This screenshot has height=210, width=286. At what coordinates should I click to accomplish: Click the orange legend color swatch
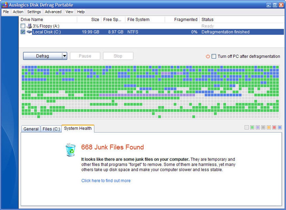[x=269, y=127]
